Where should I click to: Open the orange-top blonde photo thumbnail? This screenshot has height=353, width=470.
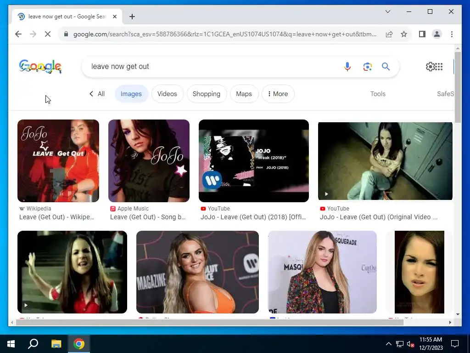197,272
